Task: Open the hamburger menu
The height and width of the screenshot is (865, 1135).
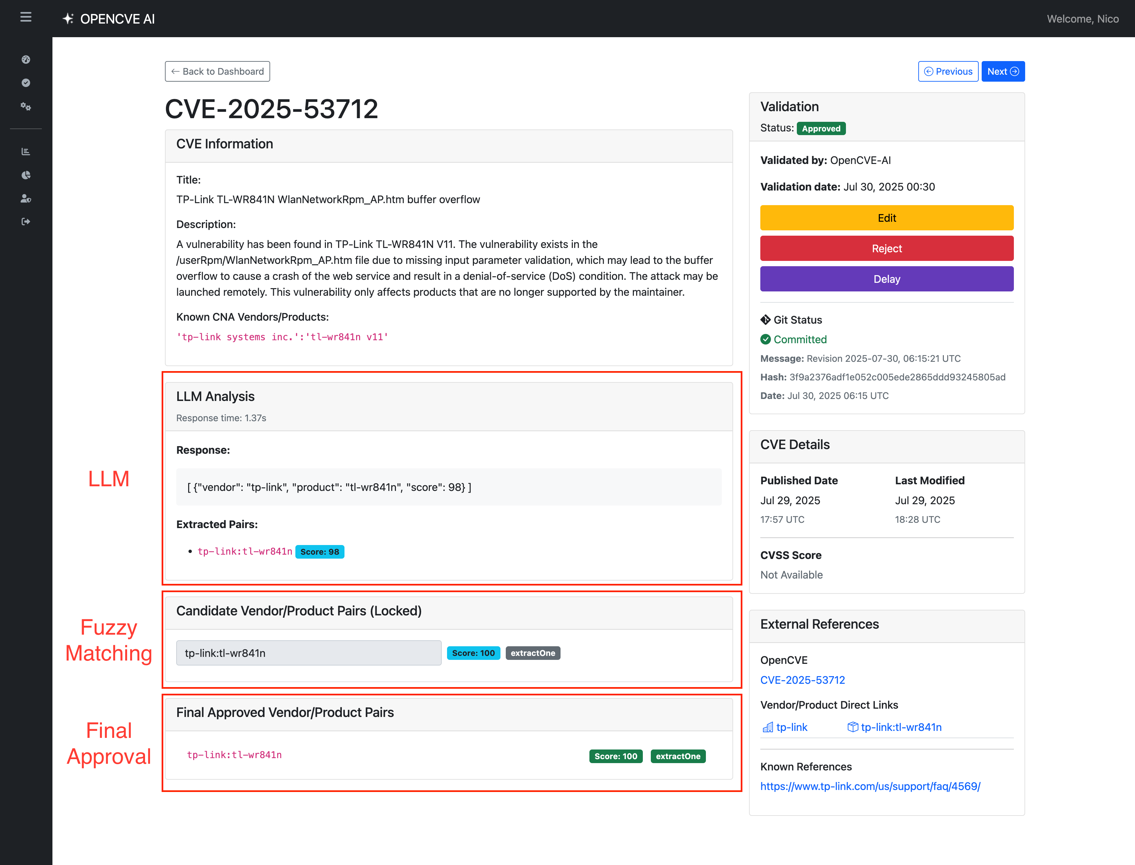Action: click(x=26, y=17)
